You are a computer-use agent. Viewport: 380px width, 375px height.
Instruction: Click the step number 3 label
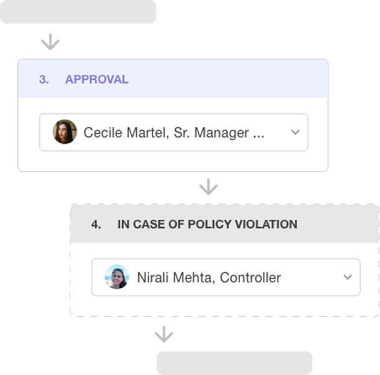coord(44,79)
